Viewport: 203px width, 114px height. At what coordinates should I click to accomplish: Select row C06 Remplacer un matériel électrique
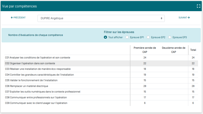(x=27, y=86)
